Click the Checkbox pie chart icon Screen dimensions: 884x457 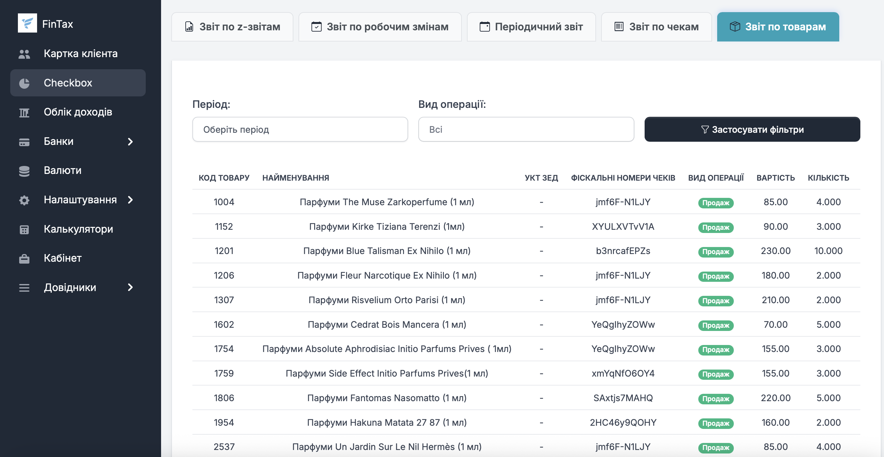pos(24,83)
